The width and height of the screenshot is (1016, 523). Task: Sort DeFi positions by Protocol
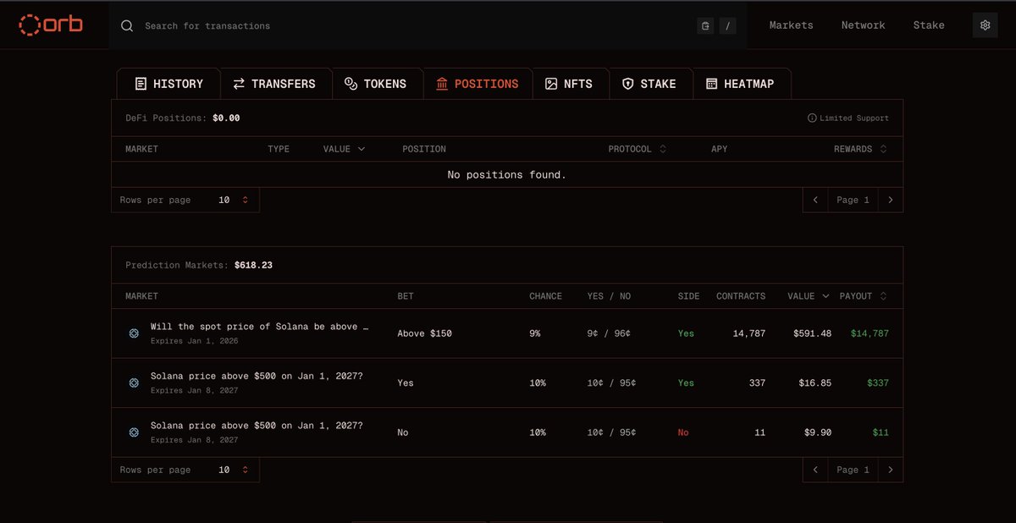[638, 149]
